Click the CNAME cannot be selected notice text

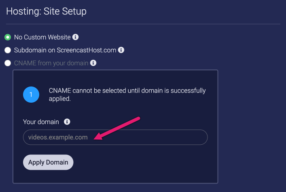[x=127, y=95]
